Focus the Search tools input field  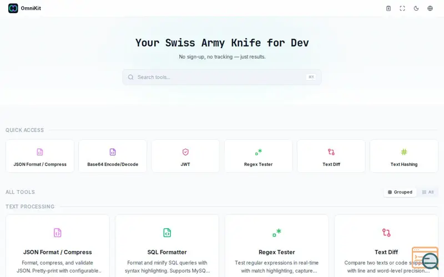(x=221, y=77)
